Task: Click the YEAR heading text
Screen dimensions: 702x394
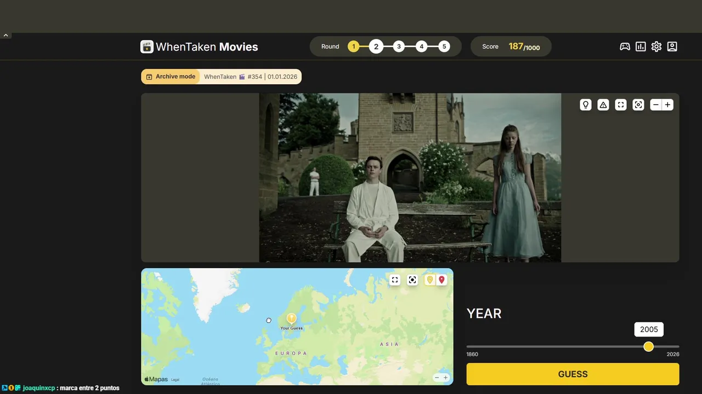Action: click(x=484, y=314)
